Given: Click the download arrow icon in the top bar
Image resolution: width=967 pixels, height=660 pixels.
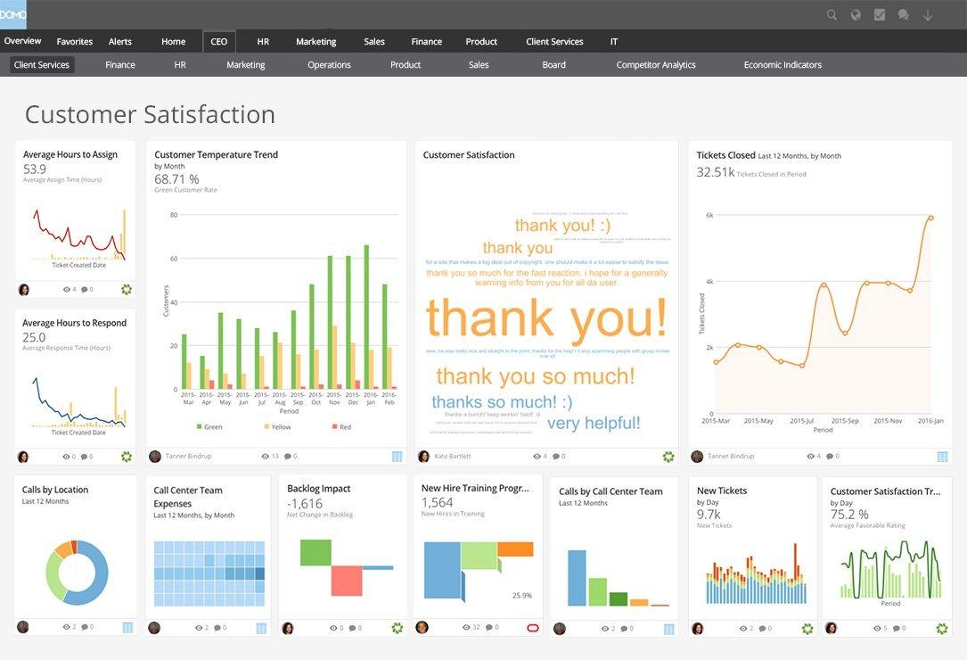Looking at the screenshot, I should point(928,15).
